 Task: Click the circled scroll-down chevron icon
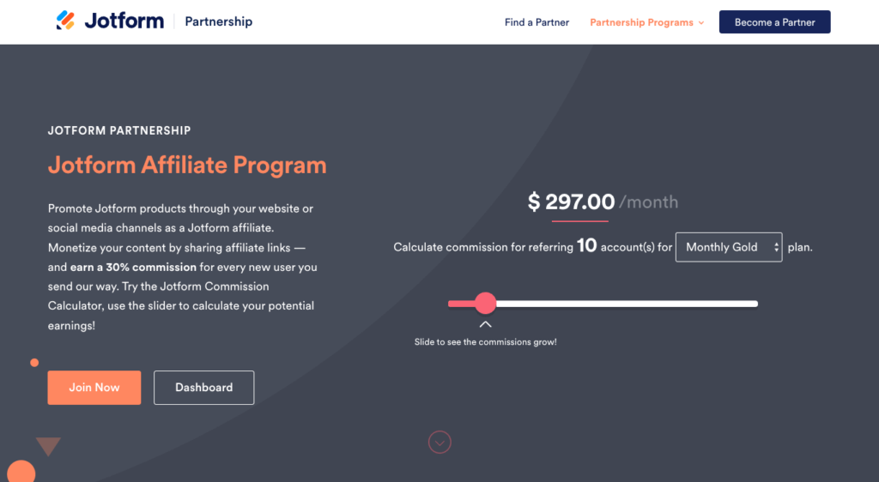pyautogui.click(x=439, y=443)
